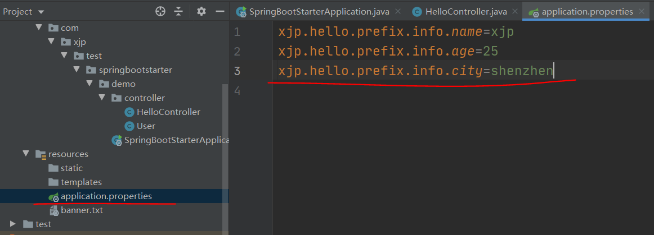Collapse the resources folder arrow
The width and height of the screenshot is (654, 235).
point(26,154)
